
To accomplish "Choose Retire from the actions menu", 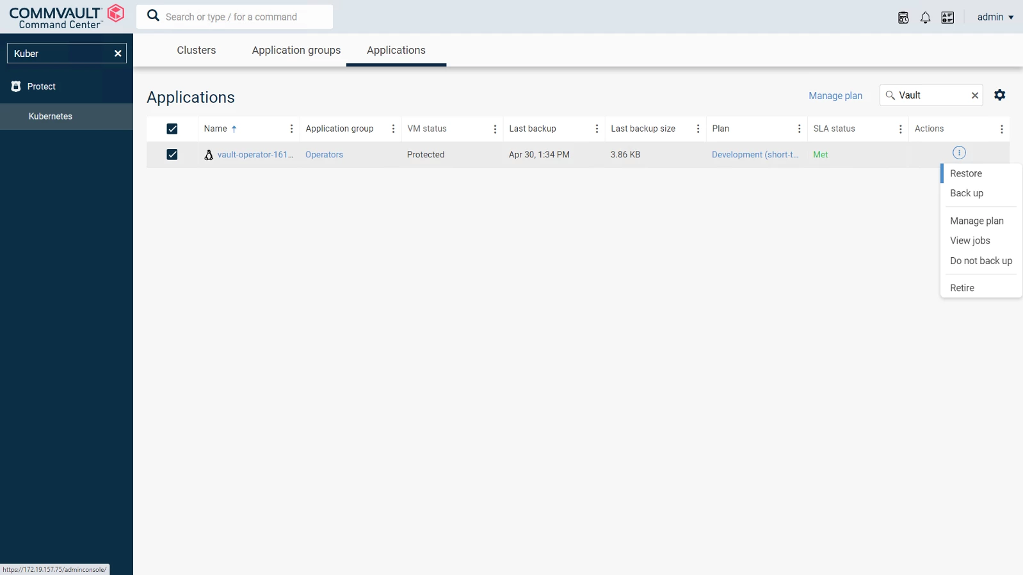I will (980, 288).
